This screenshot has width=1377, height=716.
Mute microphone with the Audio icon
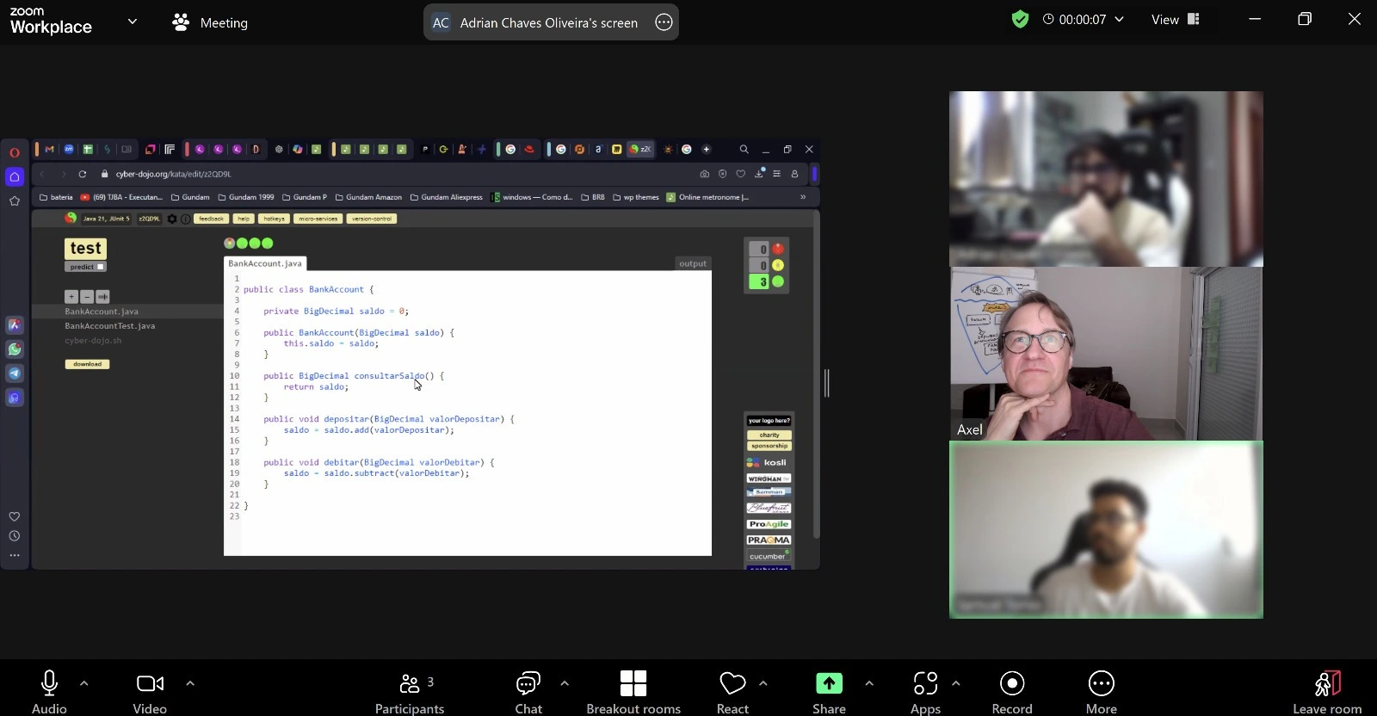pos(49,684)
